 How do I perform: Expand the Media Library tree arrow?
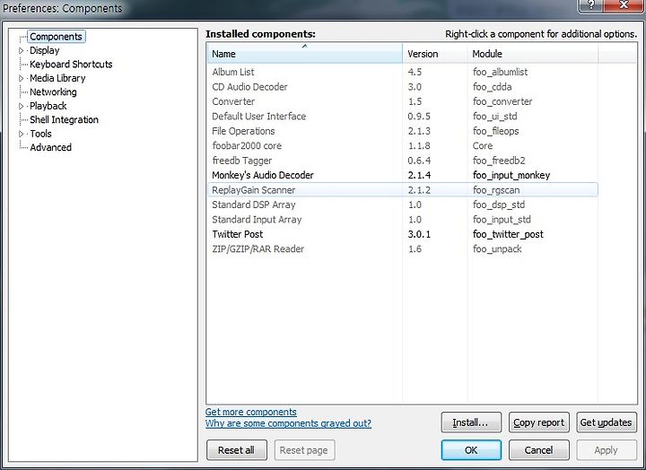click(x=22, y=78)
